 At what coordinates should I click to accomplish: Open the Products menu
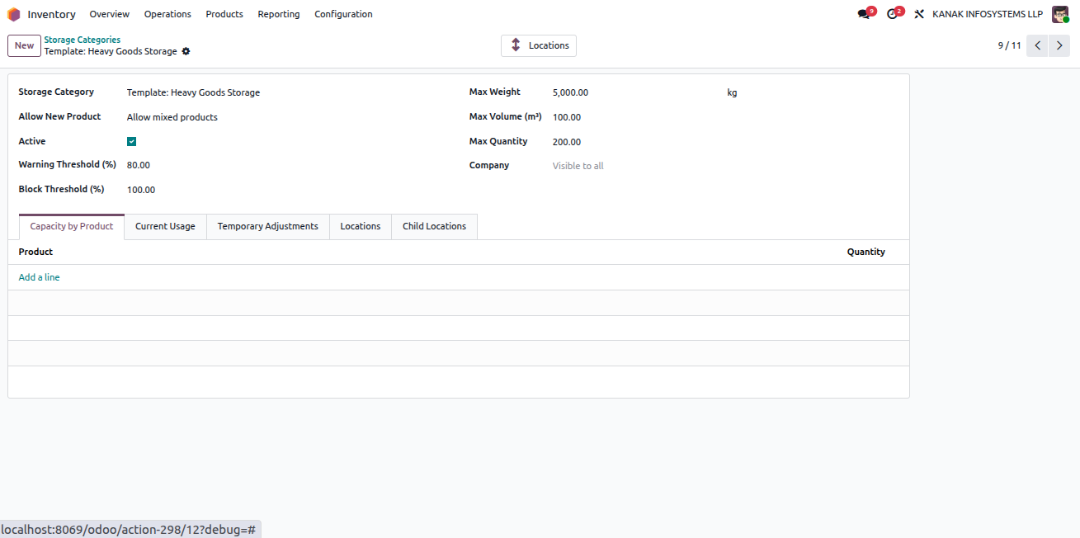point(224,14)
